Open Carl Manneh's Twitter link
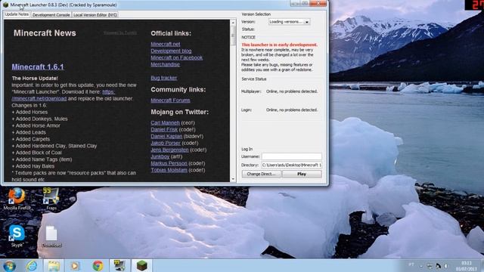The height and width of the screenshot is (272, 484). click(x=165, y=122)
